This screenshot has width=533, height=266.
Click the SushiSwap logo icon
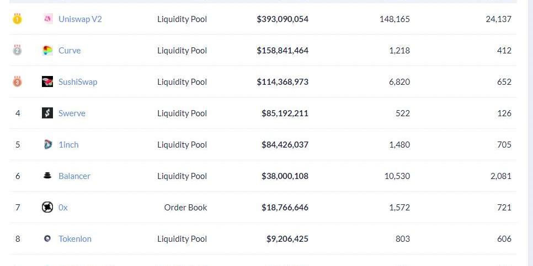[47, 82]
